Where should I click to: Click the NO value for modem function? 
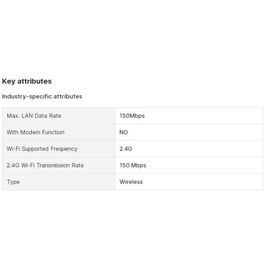tap(124, 132)
